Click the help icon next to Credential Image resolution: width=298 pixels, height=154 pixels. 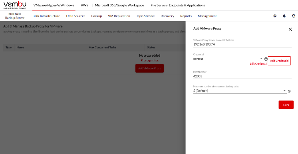pos(266,59)
